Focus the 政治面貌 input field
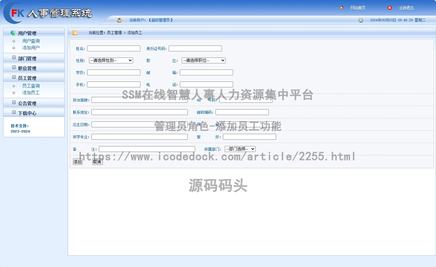This screenshot has height=267, width=436. coord(139,100)
